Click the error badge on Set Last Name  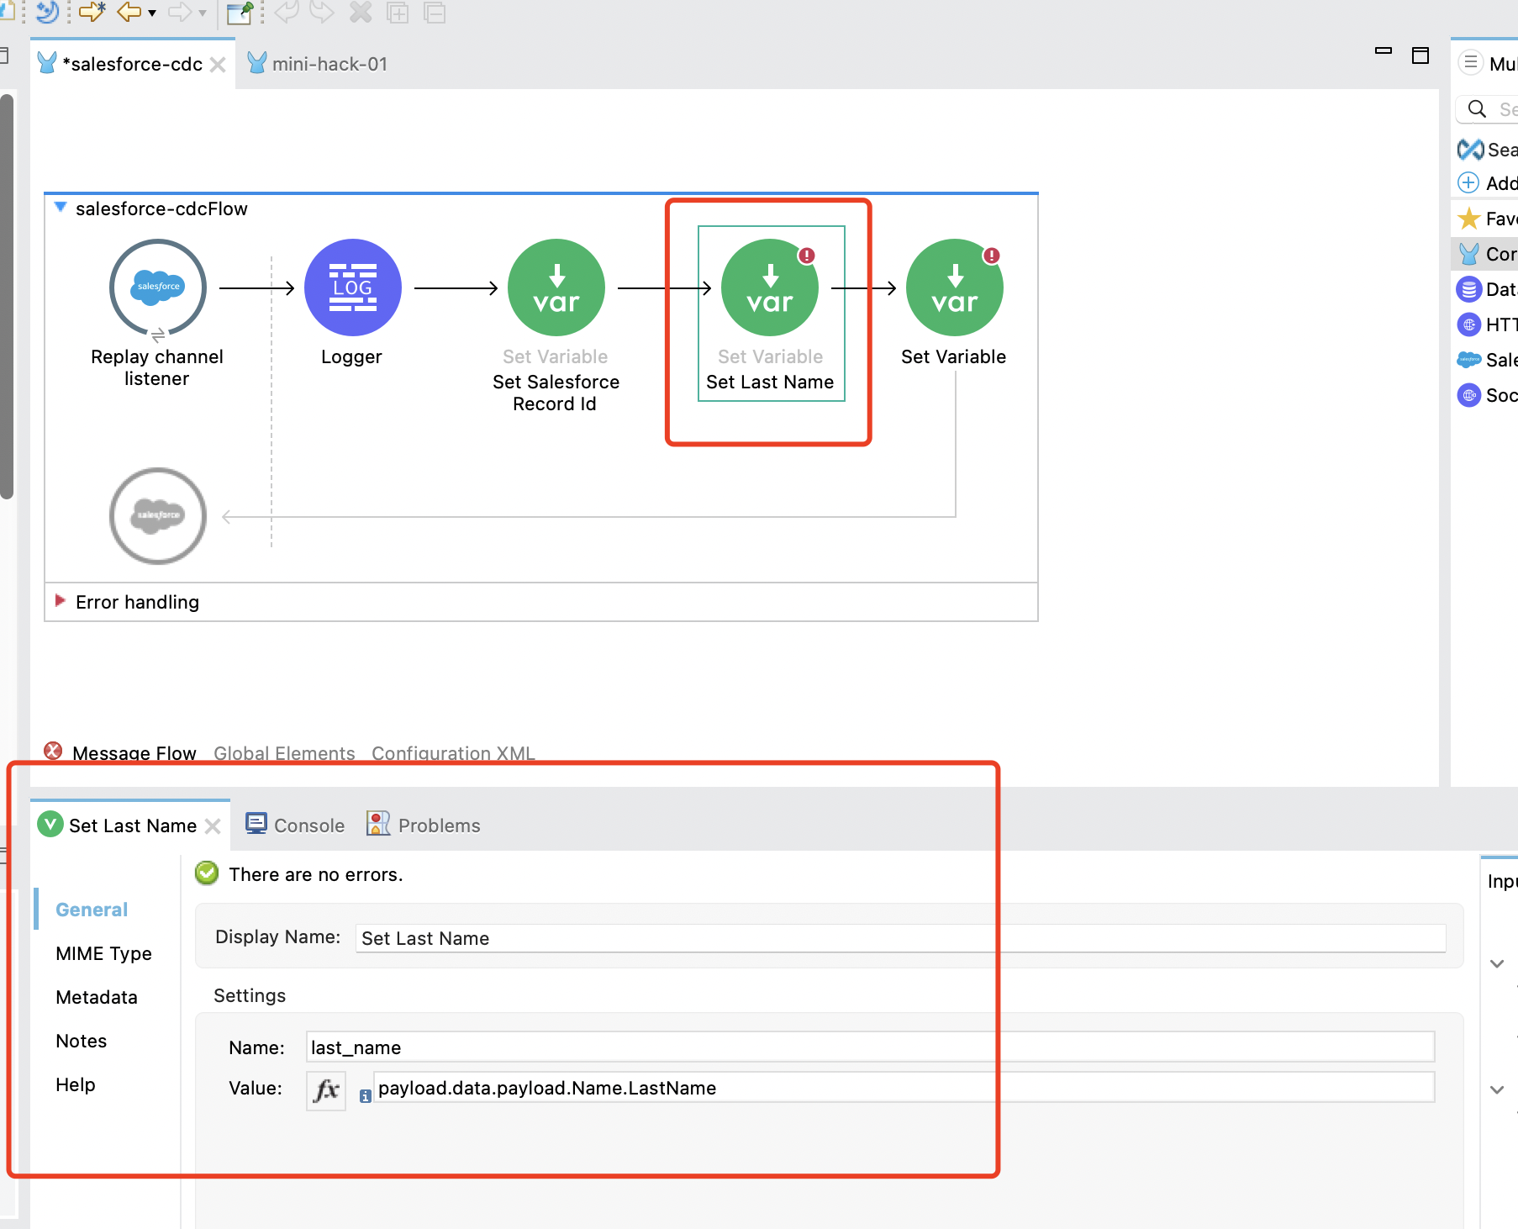[807, 256]
